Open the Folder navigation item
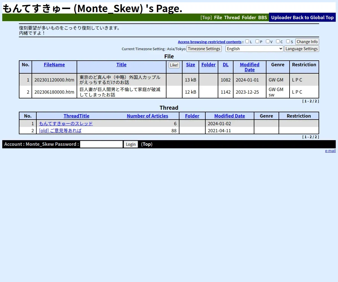 pos(249,17)
